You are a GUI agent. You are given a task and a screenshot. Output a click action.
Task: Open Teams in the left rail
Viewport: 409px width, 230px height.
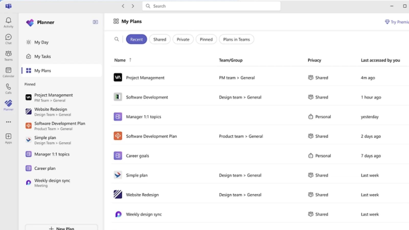click(8, 56)
